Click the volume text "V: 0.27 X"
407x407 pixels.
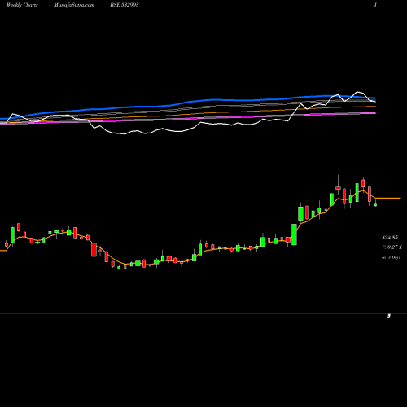click(392, 247)
